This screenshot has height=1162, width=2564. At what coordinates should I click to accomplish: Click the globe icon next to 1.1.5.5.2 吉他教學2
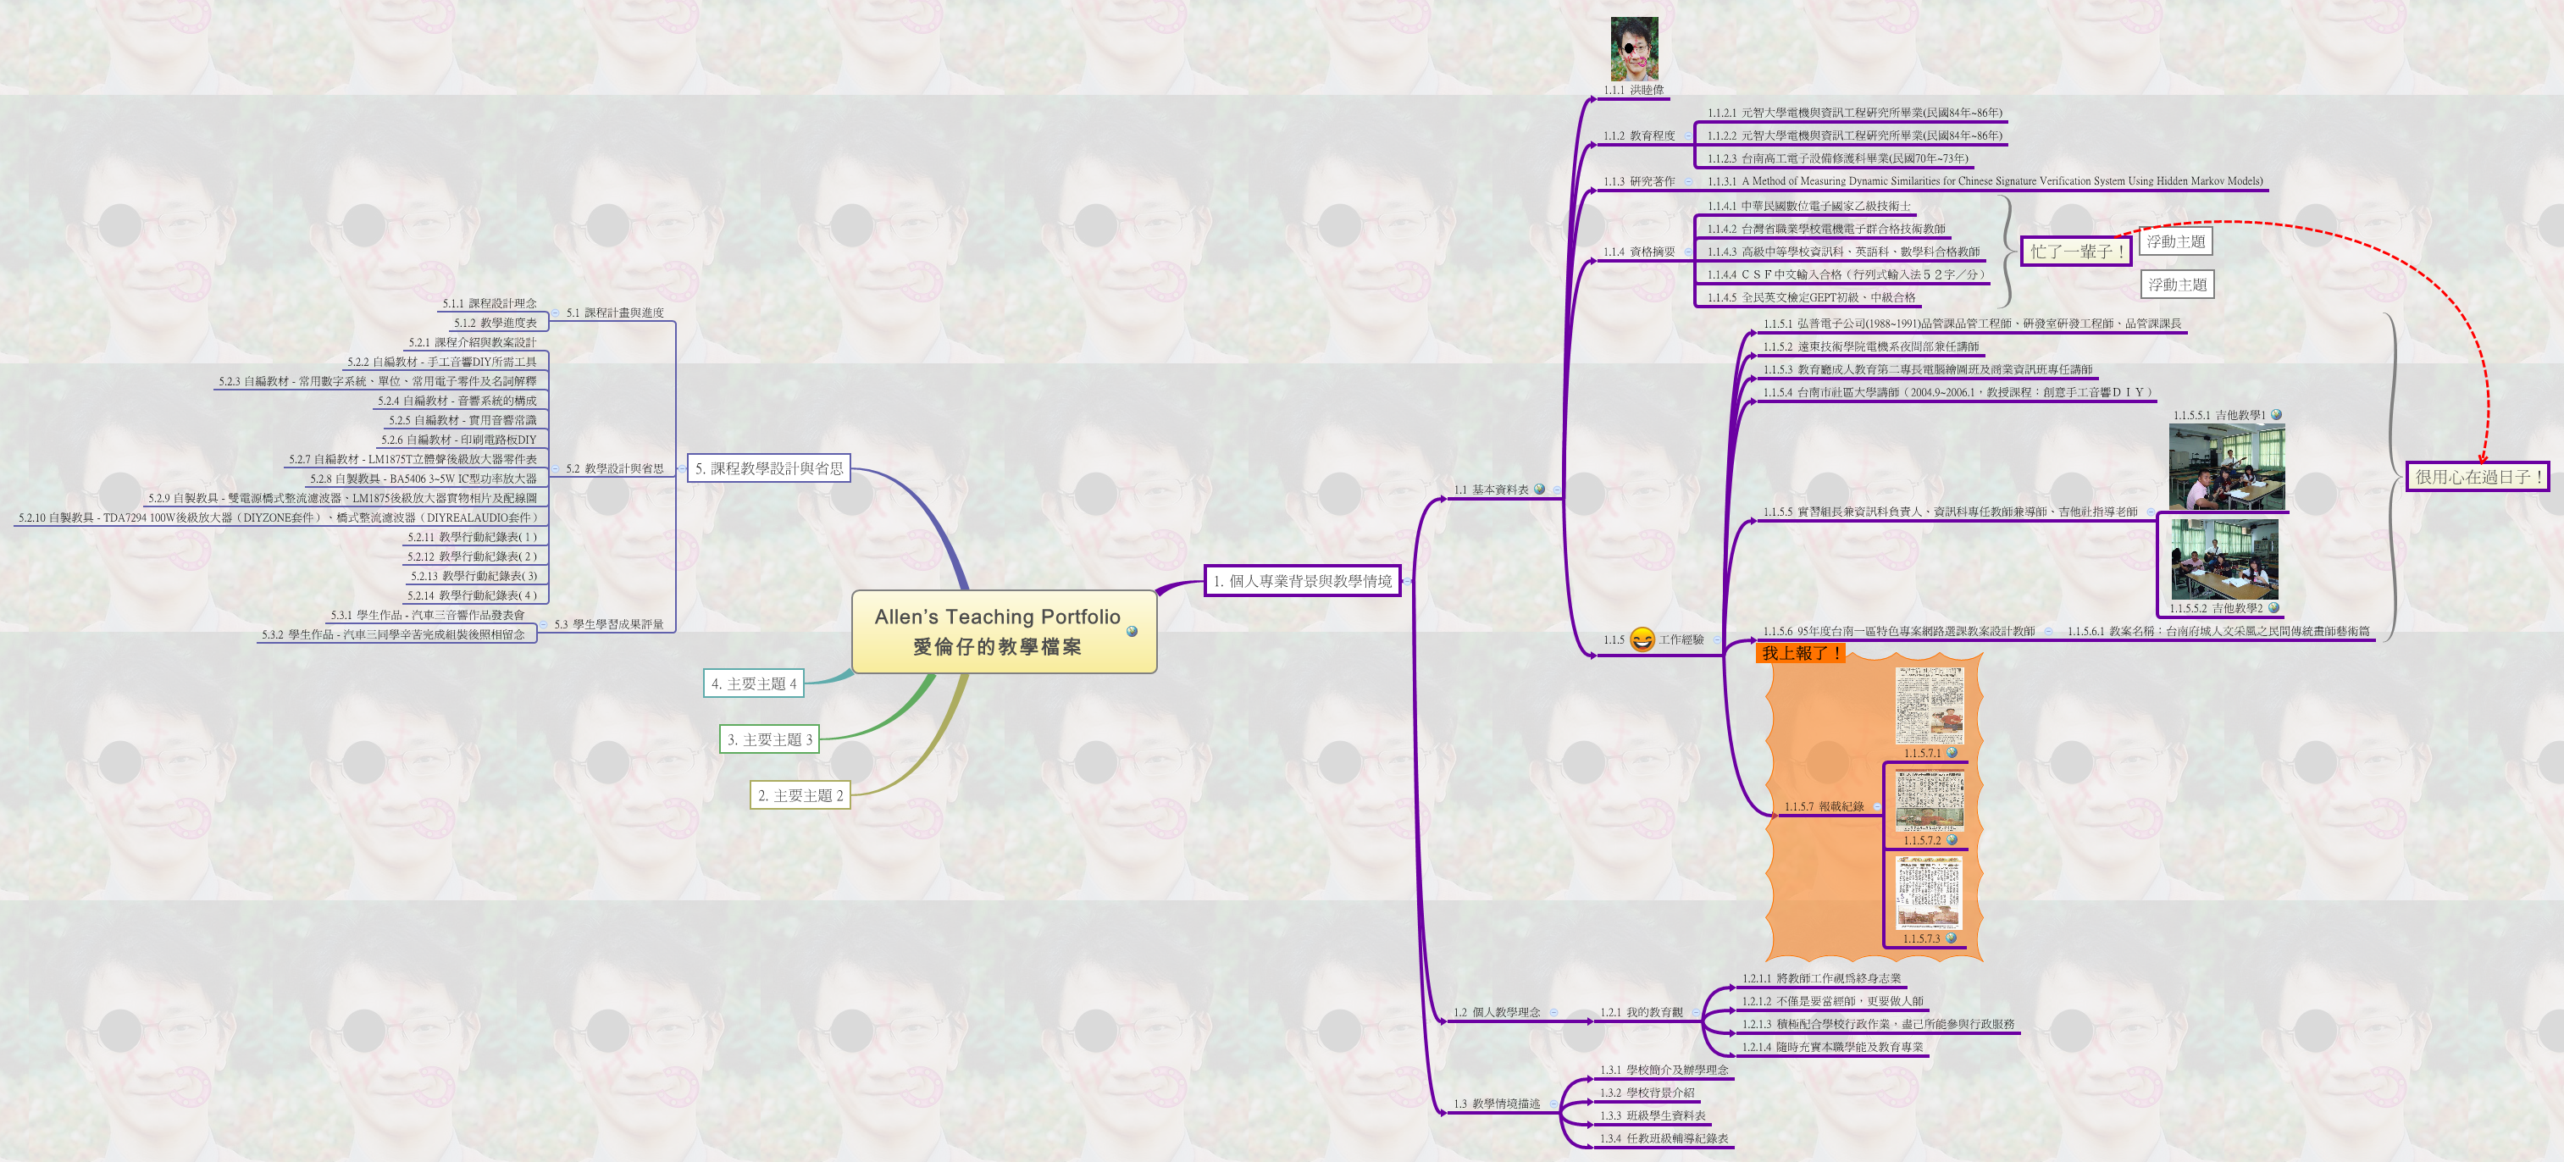click(x=2276, y=609)
